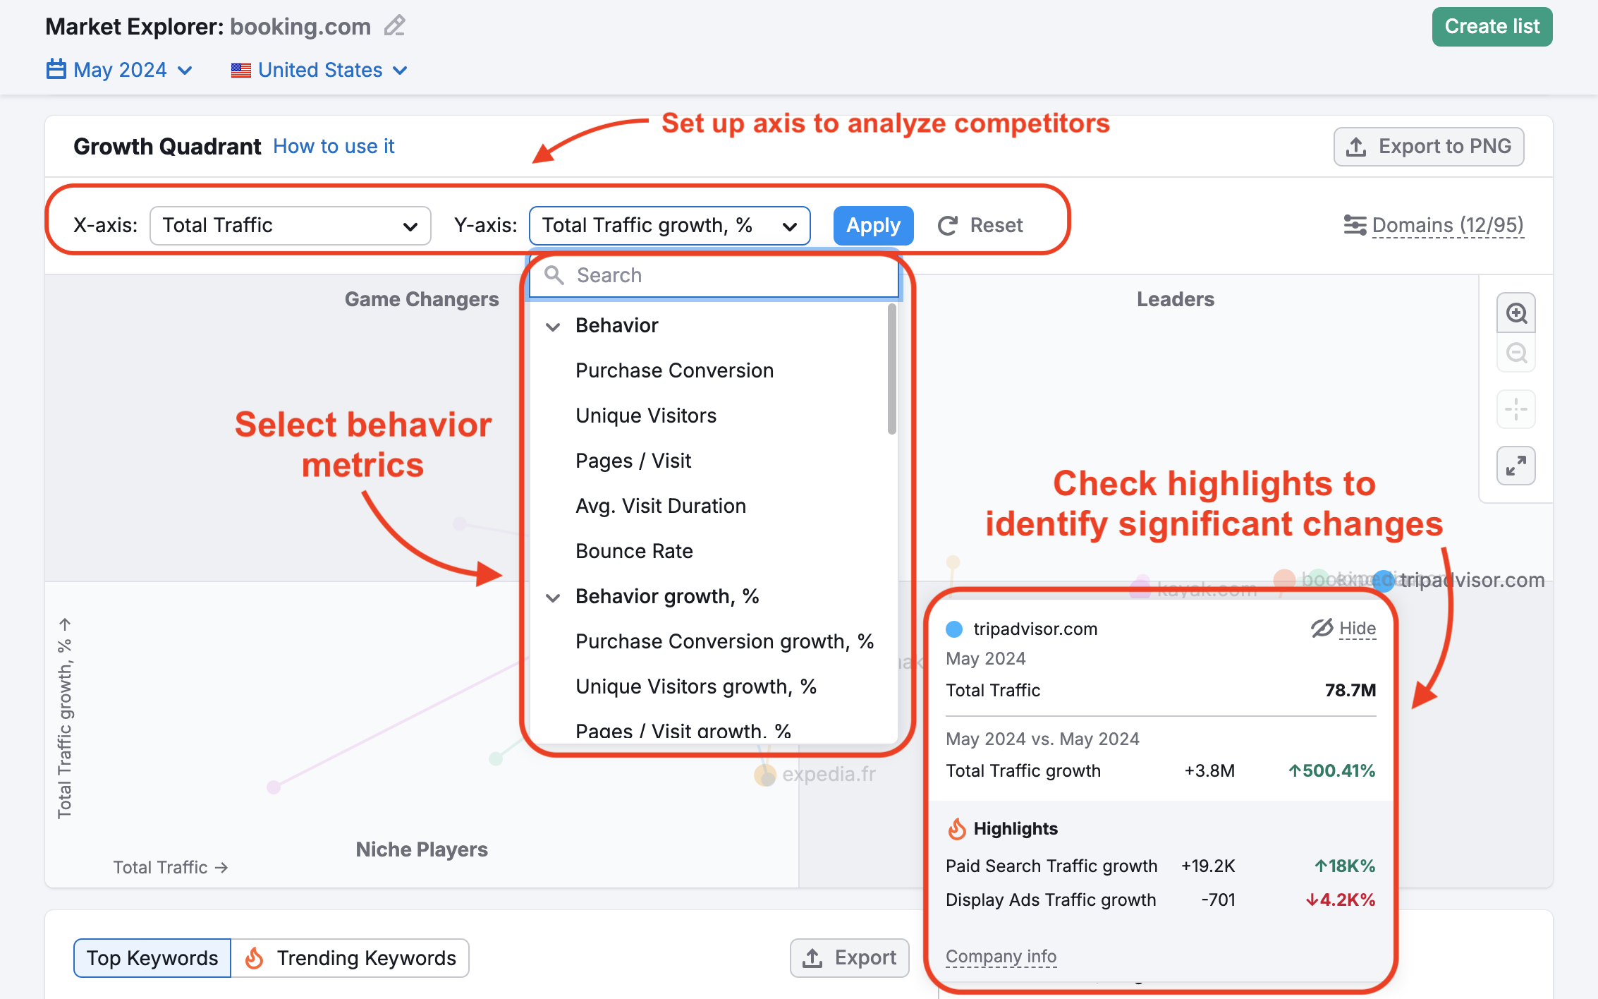Click the US flag icon
The image size is (1598, 999).
(x=241, y=71)
